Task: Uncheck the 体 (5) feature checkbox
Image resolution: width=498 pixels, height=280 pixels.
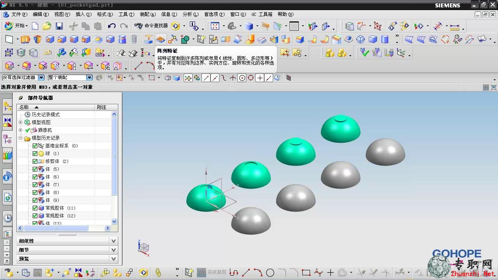Action: [35, 169]
